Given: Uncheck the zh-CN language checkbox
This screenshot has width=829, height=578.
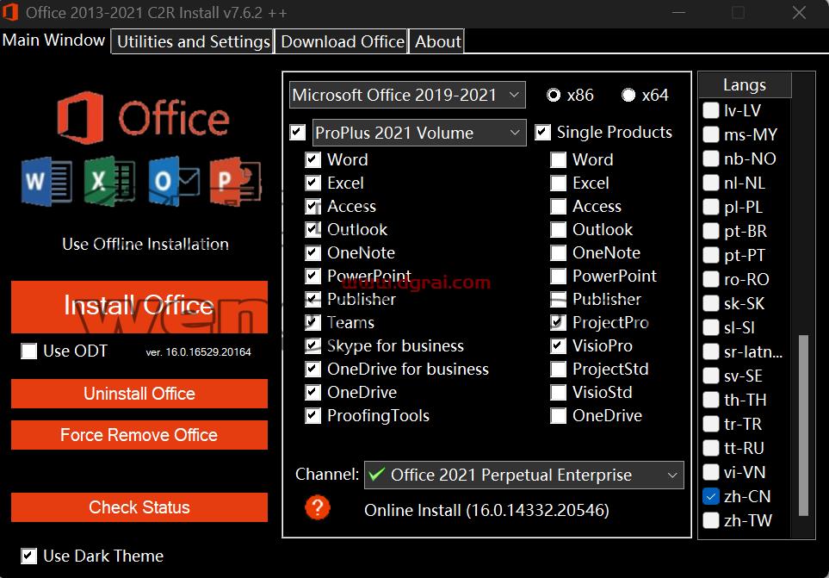Looking at the screenshot, I should (x=711, y=496).
